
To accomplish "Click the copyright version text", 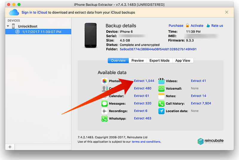I will pyautogui.click(x=113, y=137).
